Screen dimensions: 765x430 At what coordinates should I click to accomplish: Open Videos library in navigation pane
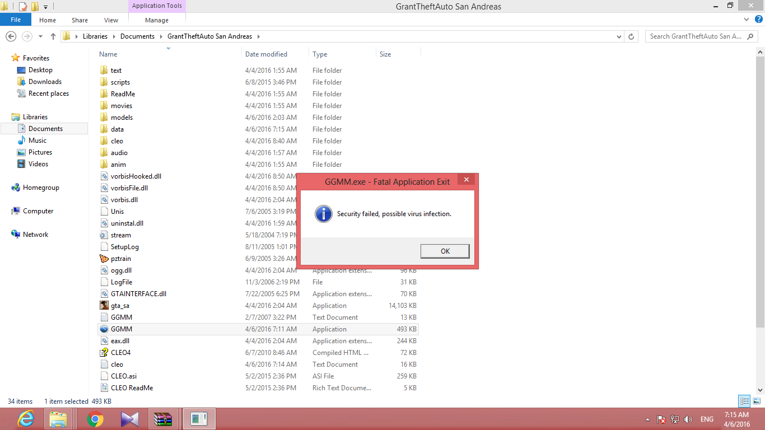click(38, 164)
